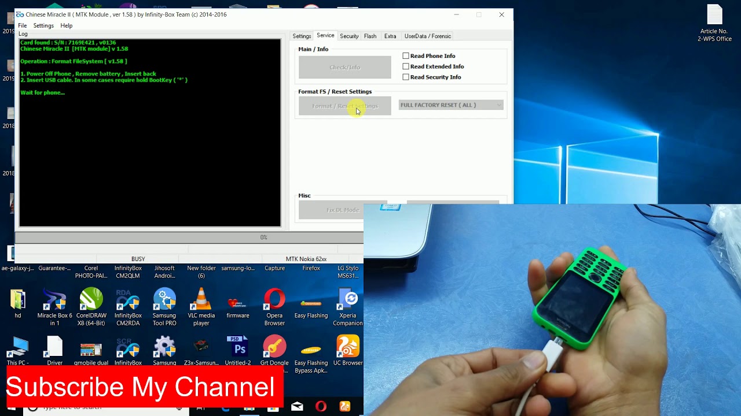Switch to the Settings tab
Image resolution: width=741 pixels, height=416 pixels.
[x=302, y=36]
